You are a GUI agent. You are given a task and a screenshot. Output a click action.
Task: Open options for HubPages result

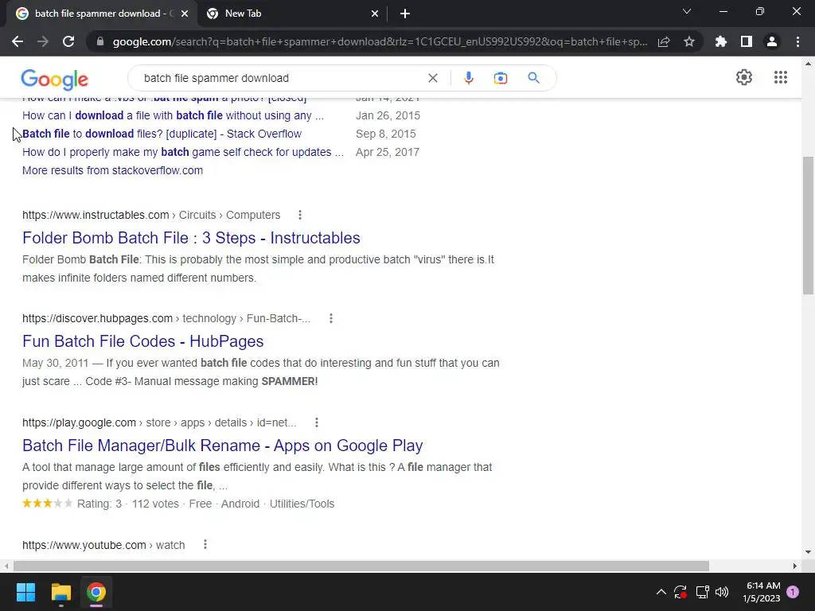coord(331,318)
